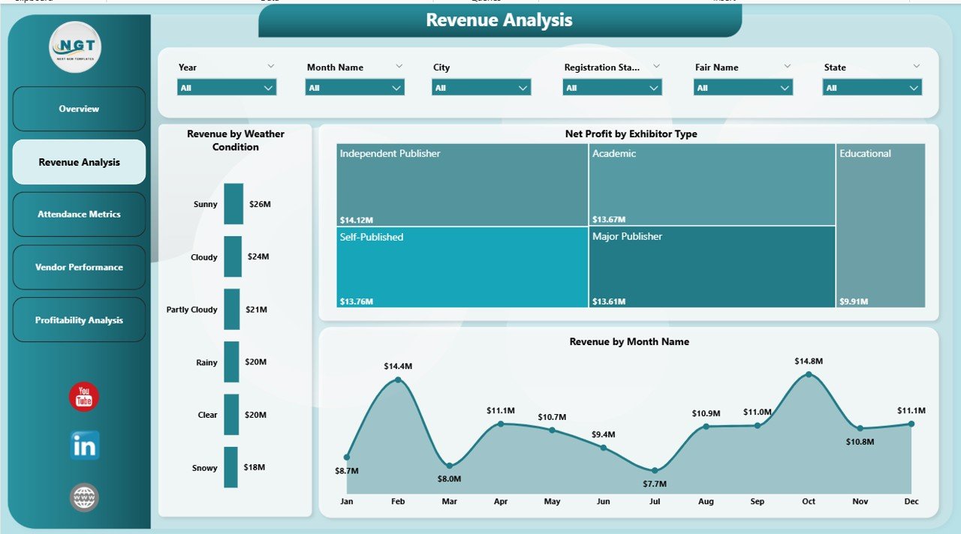
Task: Navigate to Profitability Analysis page
Action: [x=79, y=320]
